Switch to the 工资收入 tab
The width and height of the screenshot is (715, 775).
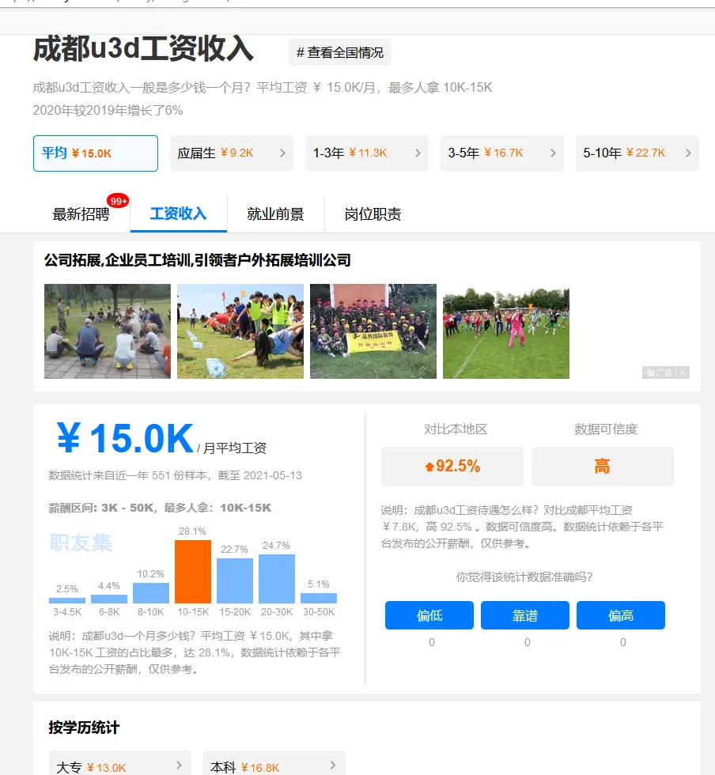click(x=179, y=214)
